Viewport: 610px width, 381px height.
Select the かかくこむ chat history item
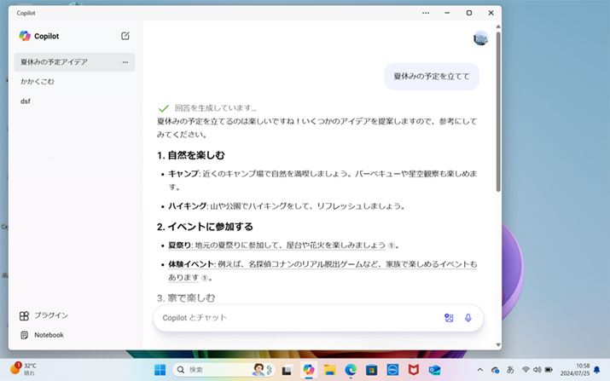[38, 82]
